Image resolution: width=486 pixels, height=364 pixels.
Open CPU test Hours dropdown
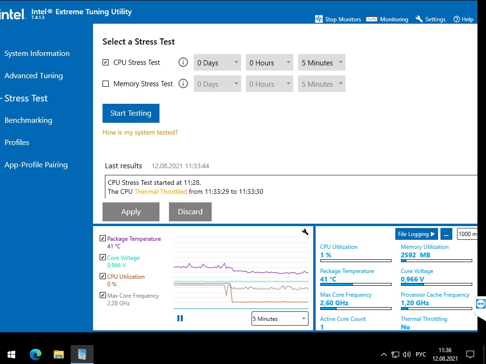(270, 63)
